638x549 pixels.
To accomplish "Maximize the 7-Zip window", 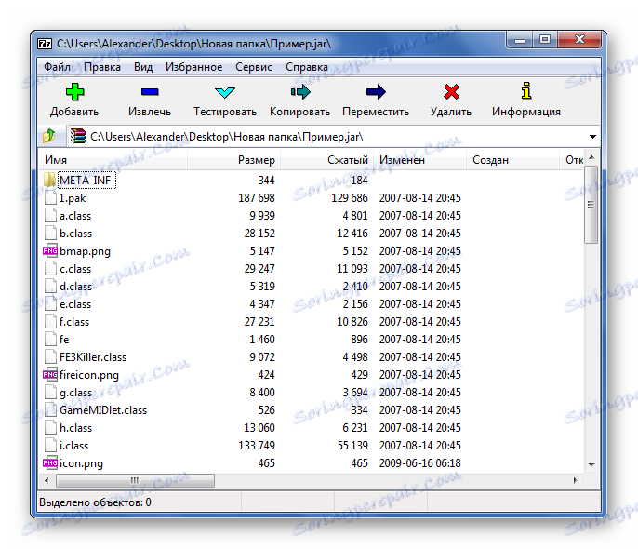I will (x=545, y=39).
